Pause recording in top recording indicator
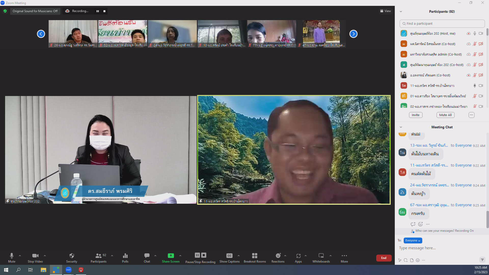 (x=98, y=11)
